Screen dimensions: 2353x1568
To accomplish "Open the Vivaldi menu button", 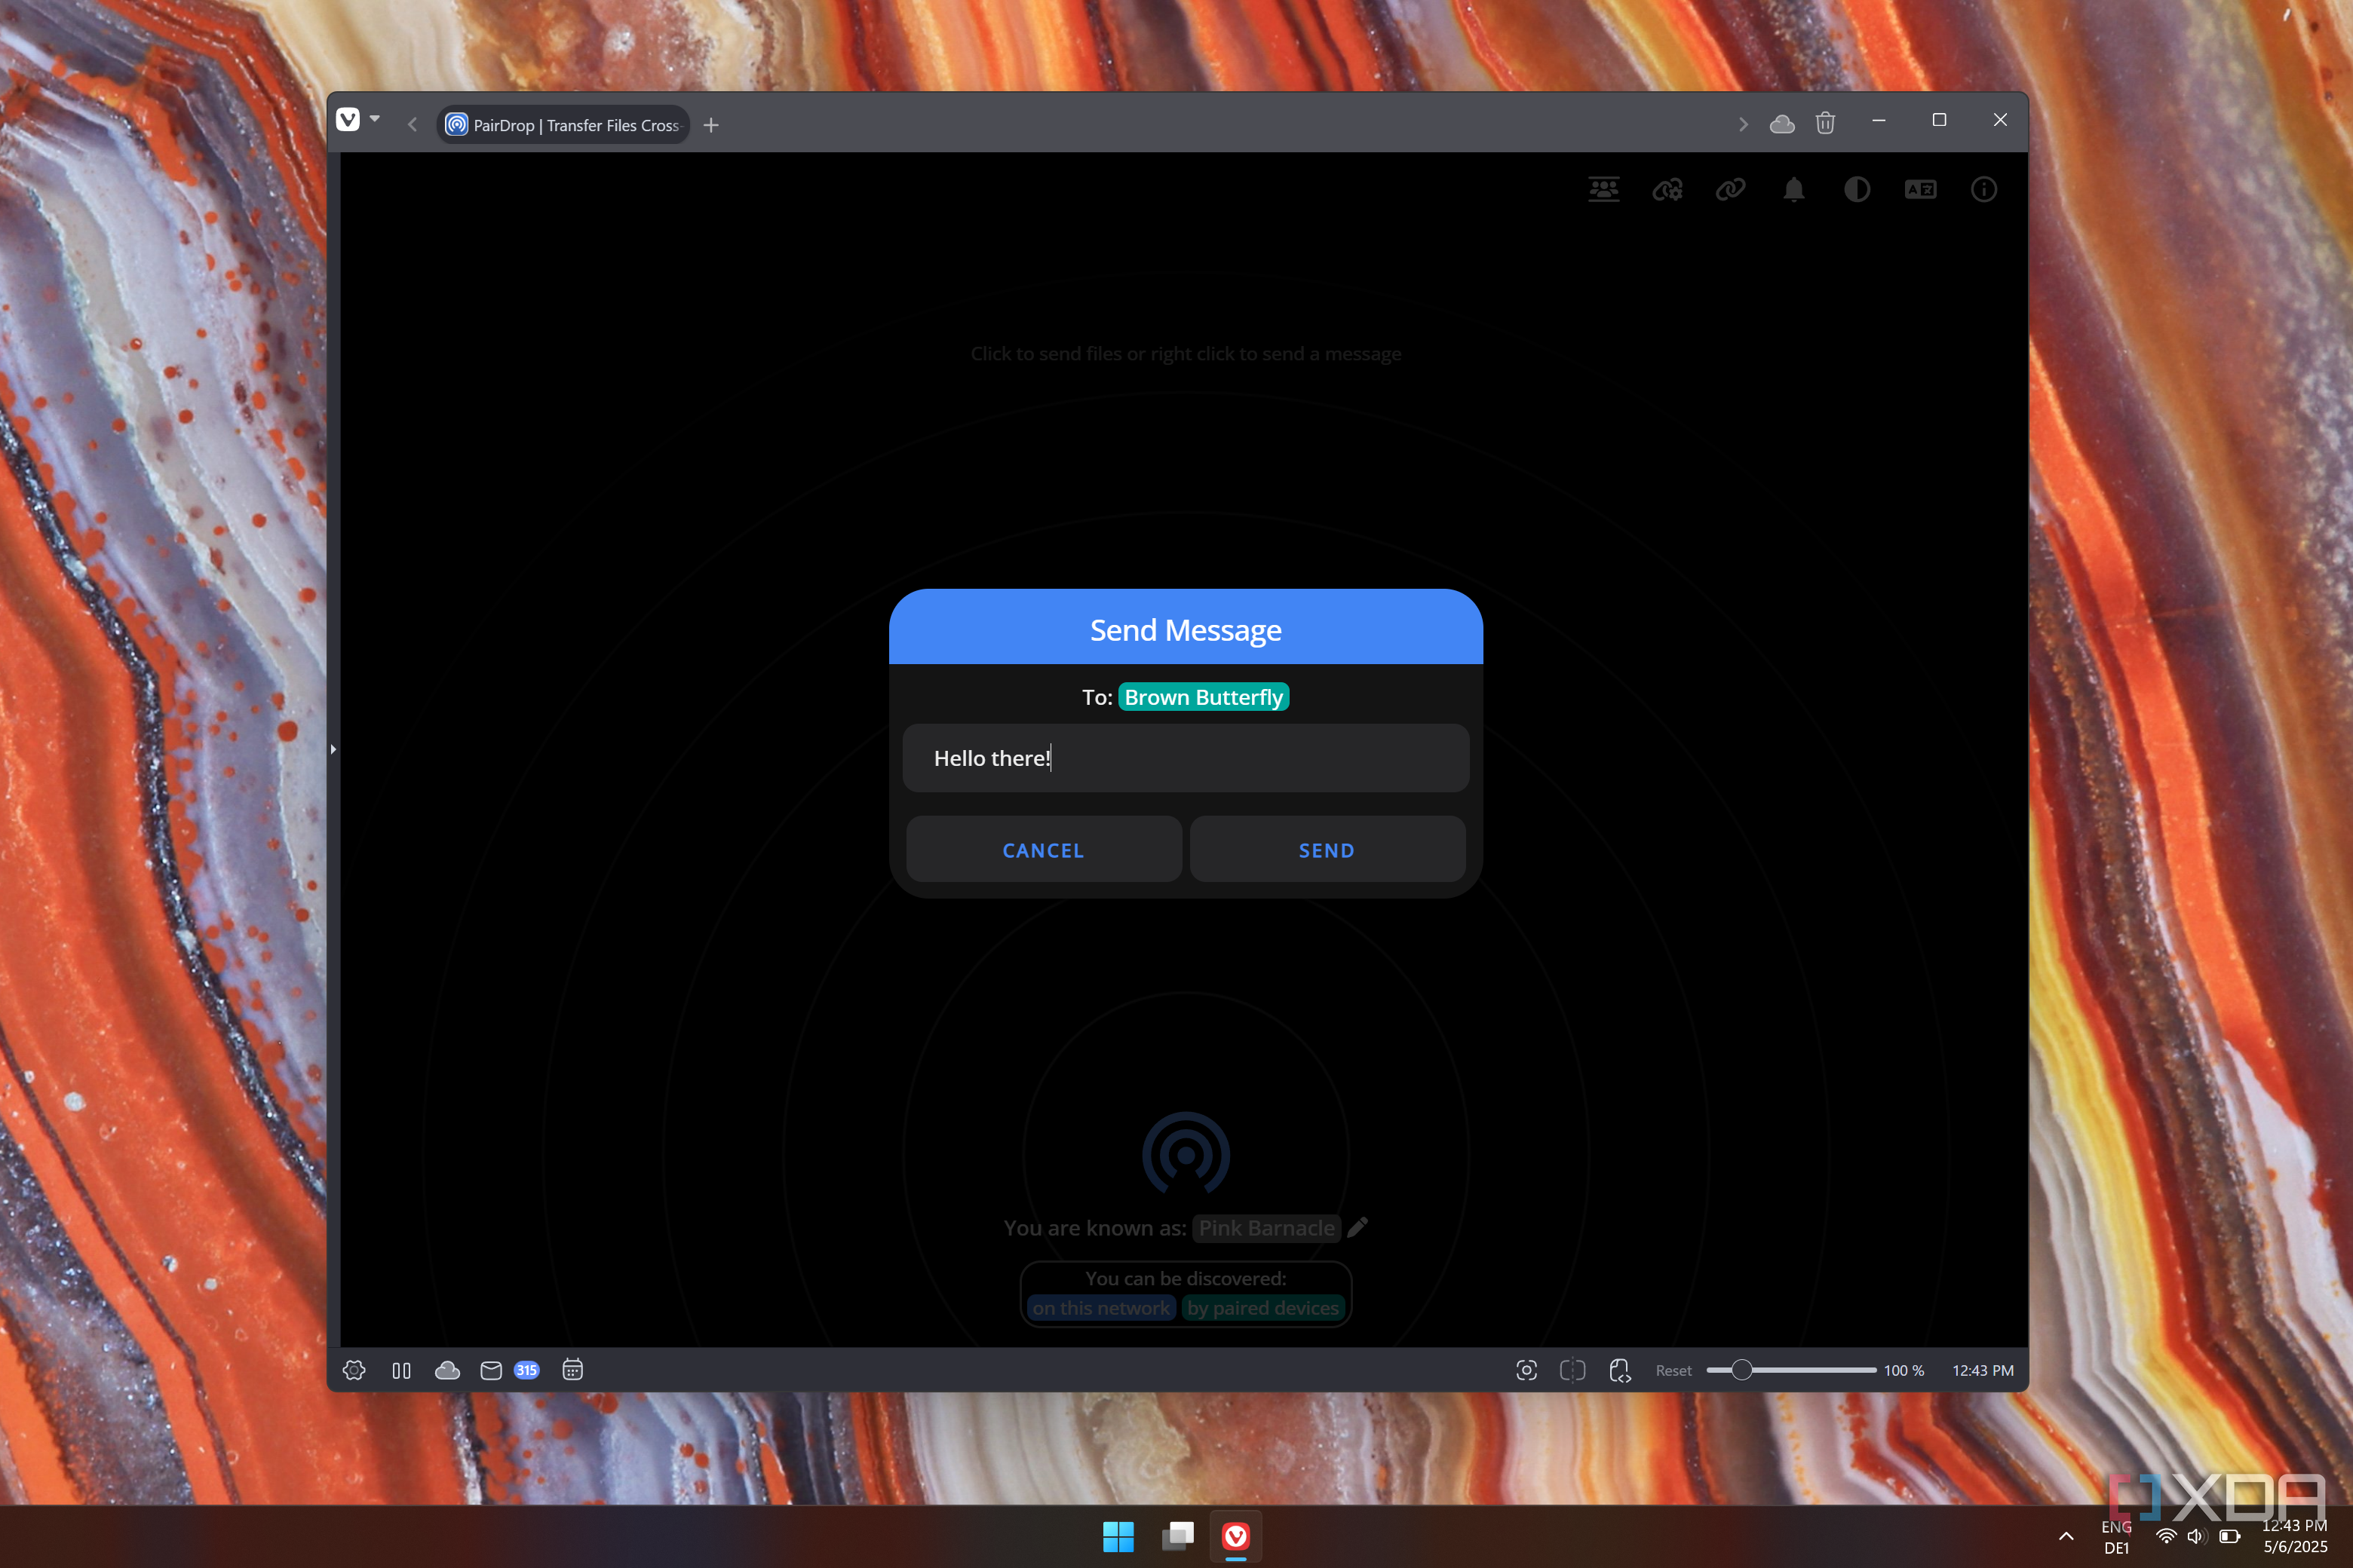I will [347, 120].
